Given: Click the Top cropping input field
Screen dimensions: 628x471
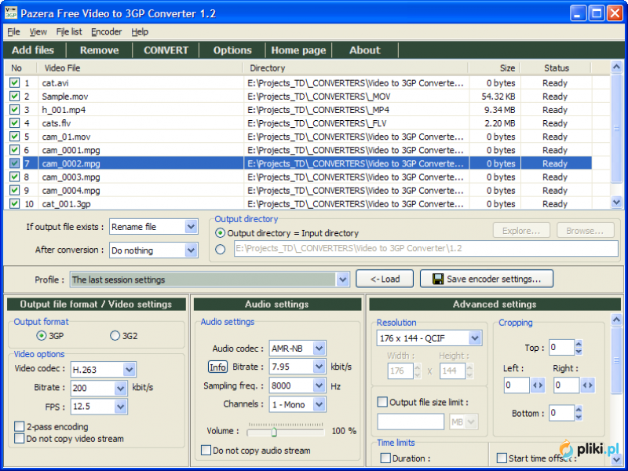Looking at the screenshot, I should click(x=561, y=347).
